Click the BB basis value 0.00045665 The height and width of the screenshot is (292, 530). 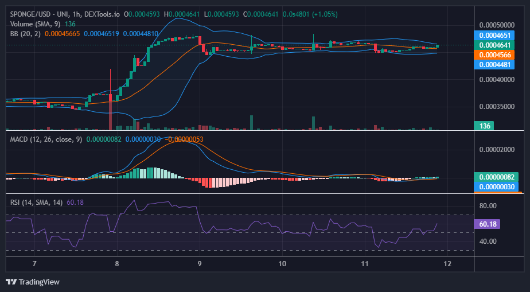pyautogui.click(x=62, y=33)
